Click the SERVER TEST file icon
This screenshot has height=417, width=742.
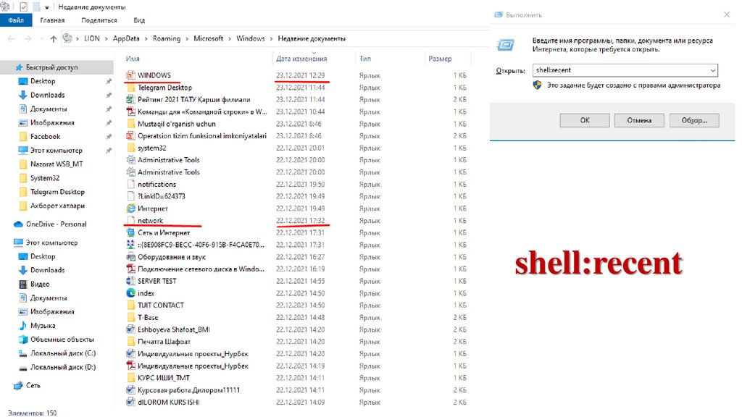pyautogui.click(x=130, y=281)
